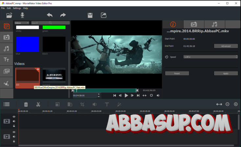Open the video effects sidebar tab
Screen dimensions: 241x147
pyautogui.click(x=7, y=37)
